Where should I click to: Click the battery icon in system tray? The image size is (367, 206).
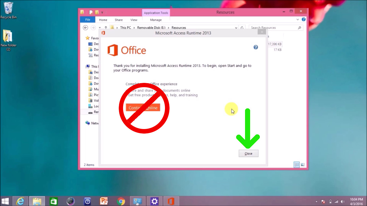click(x=330, y=202)
